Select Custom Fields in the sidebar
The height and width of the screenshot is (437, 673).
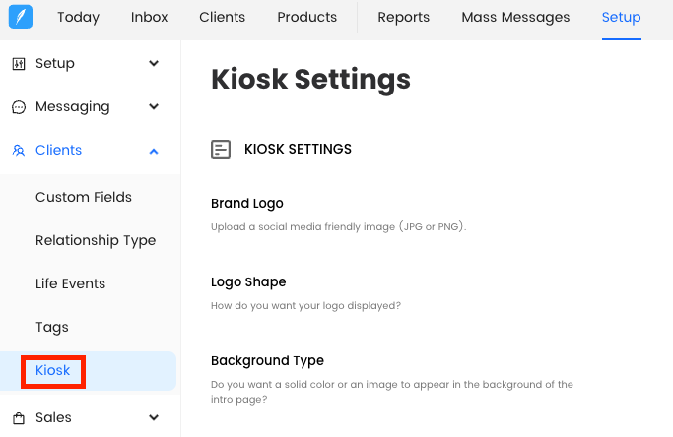click(x=84, y=197)
